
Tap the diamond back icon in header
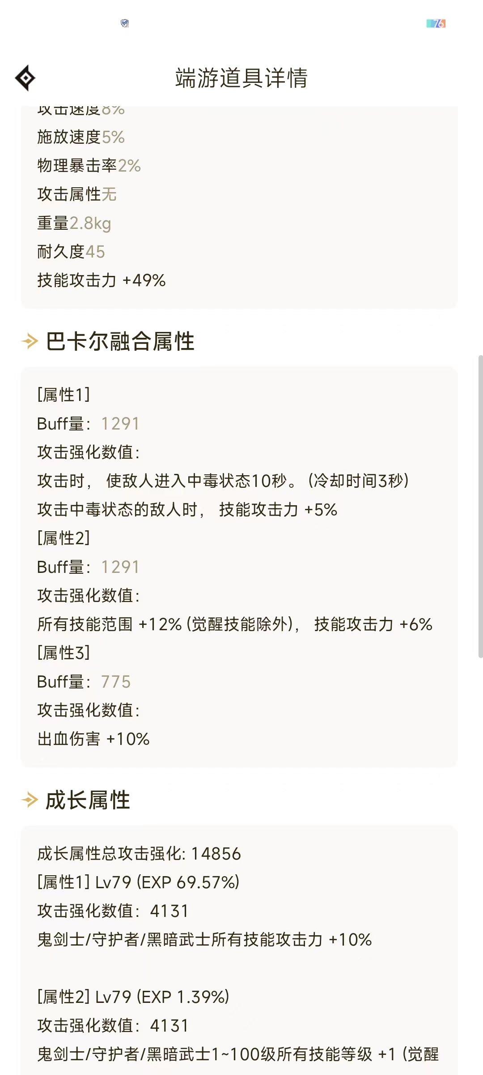tap(25, 78)
